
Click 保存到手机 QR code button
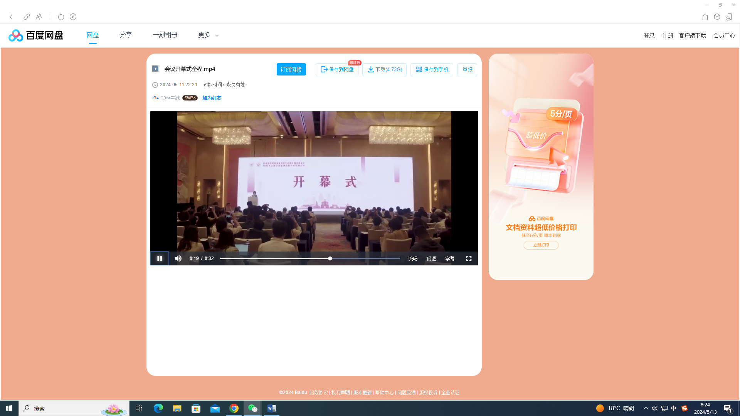tap(432, 70)
